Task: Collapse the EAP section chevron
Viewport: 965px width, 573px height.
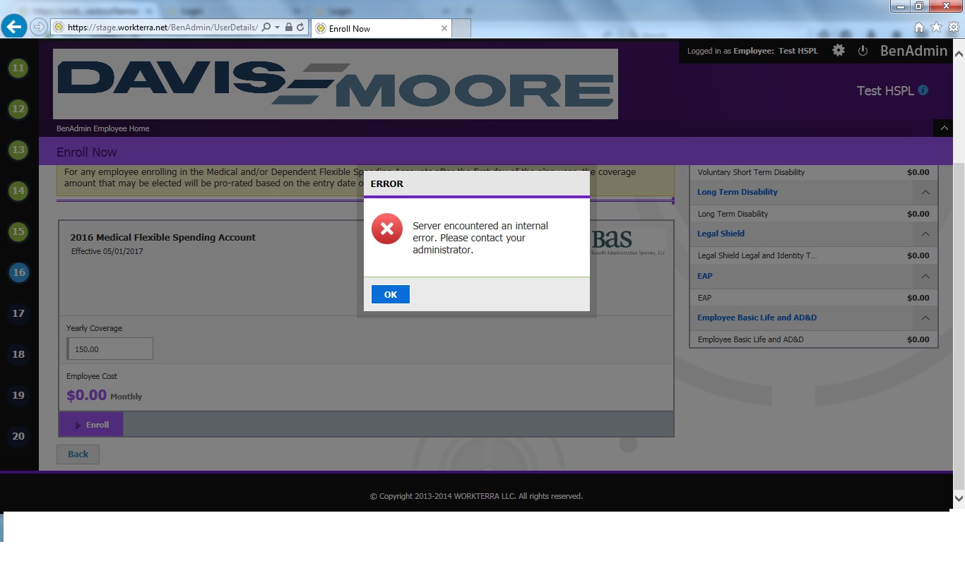Action: coord(925,277)
